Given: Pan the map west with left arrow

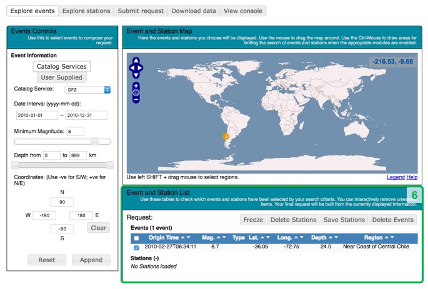Looking at the screenshot, I should [132, 68].
